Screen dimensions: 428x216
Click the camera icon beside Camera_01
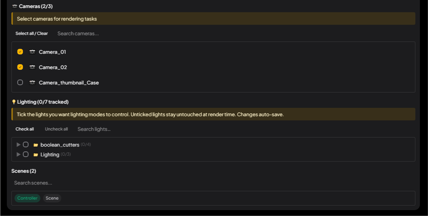(32, 52)
